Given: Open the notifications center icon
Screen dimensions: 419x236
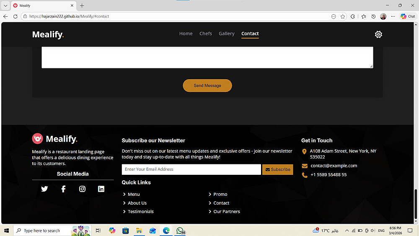Looking at the screenshot, I should click(x=410, y=231).
